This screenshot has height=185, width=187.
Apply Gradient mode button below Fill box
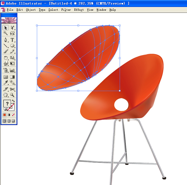tap(9, 115)
